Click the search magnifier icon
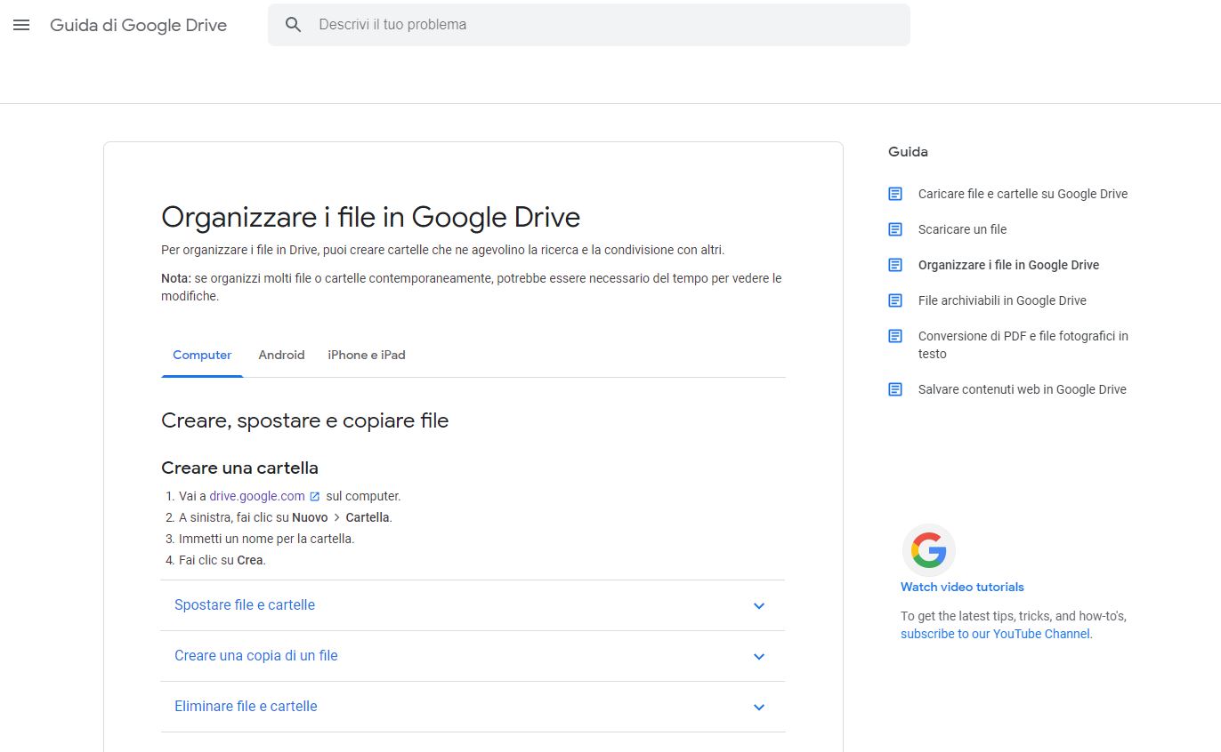 294,25
